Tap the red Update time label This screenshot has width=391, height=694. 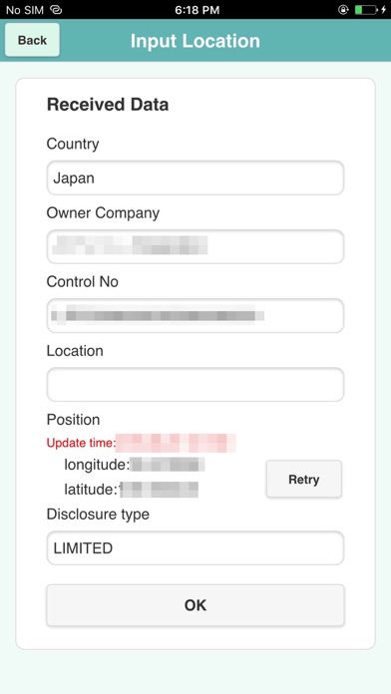[81, 443]
